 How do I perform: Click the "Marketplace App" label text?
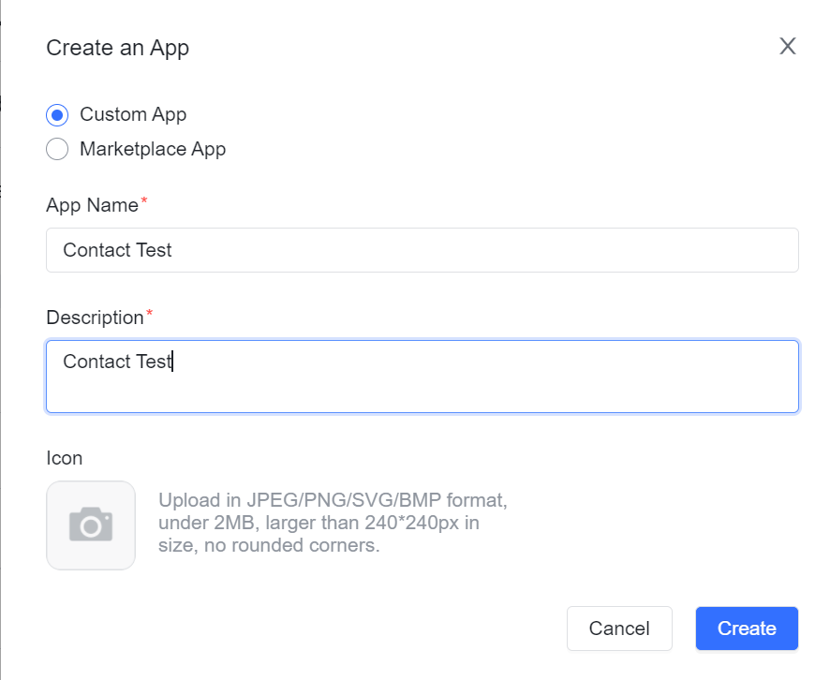153,149
